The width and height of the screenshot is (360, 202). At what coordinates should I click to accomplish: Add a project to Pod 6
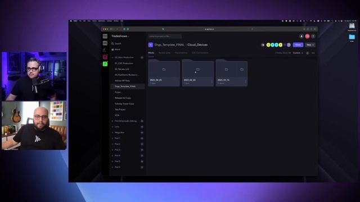pos(142,167)
